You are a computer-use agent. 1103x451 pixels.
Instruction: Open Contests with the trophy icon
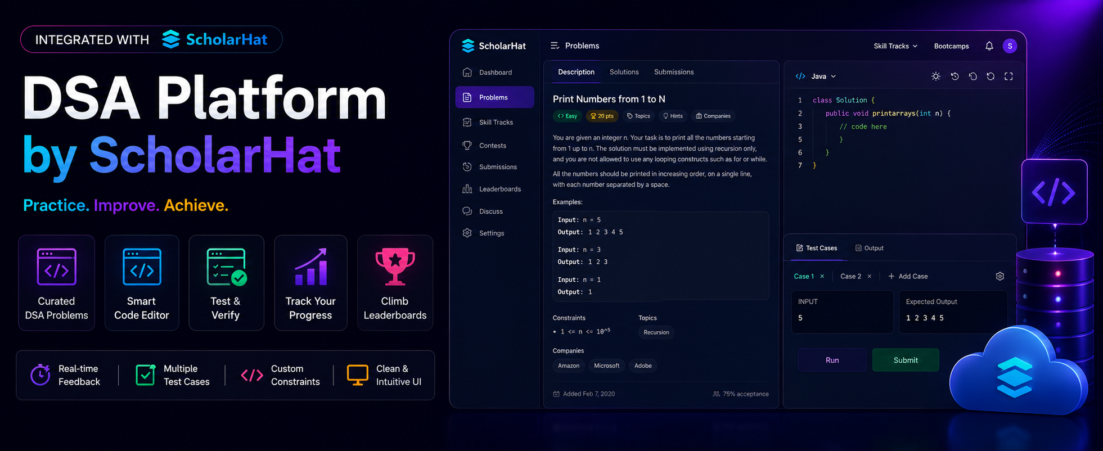484,146
